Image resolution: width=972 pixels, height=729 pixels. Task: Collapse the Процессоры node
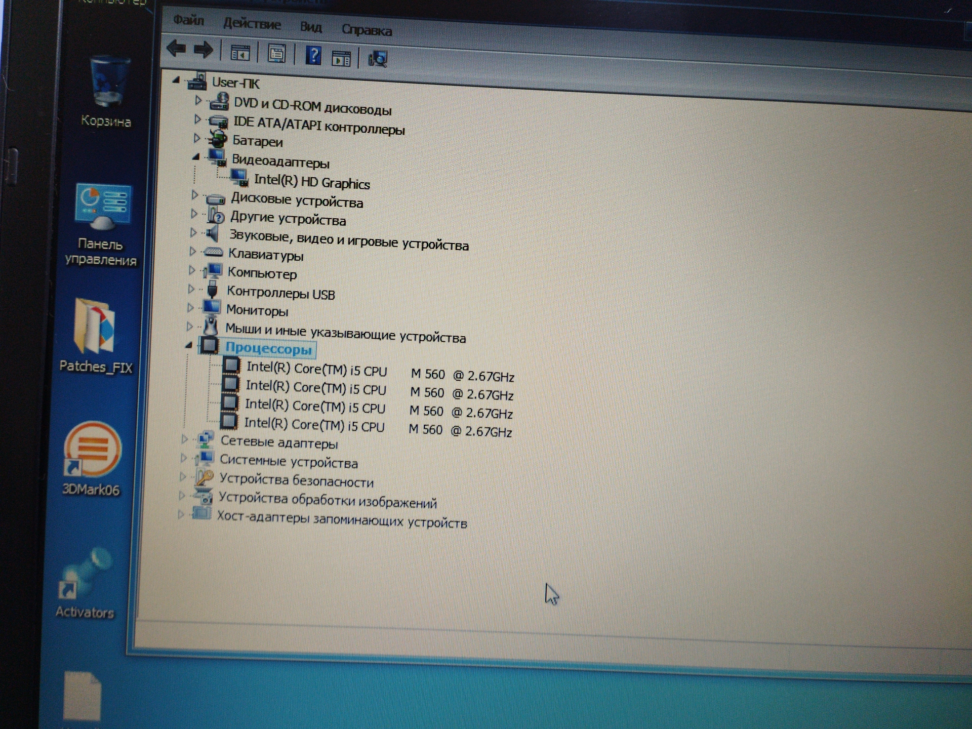188,345
